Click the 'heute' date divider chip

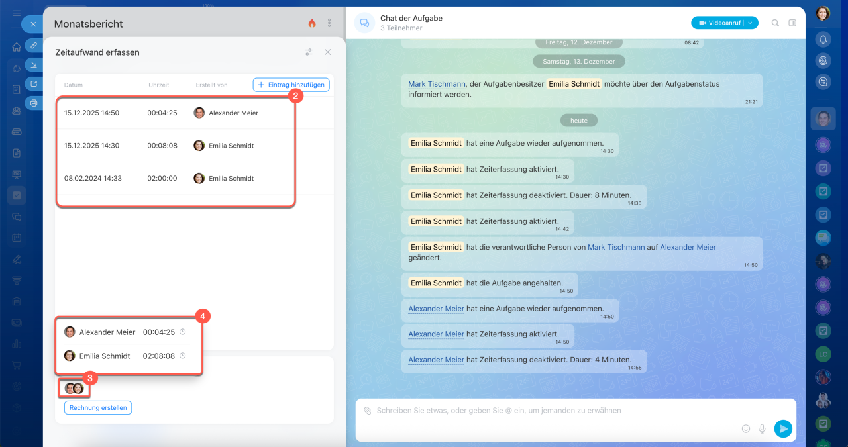point(579,121)
